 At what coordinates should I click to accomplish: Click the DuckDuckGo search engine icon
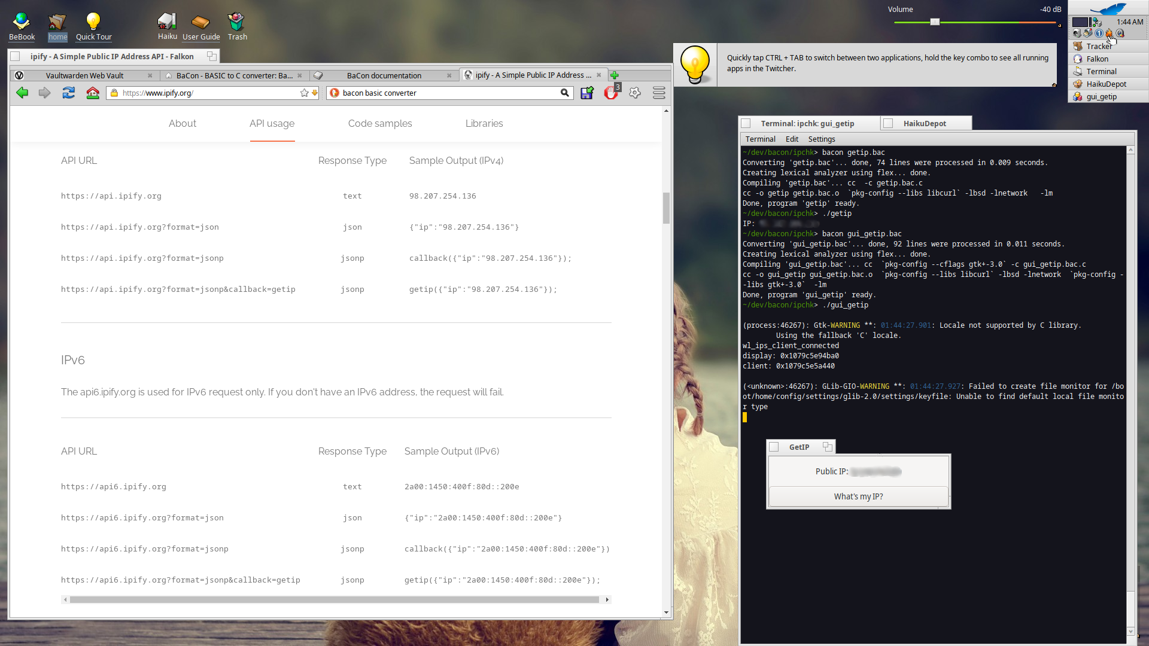[335, 93]
